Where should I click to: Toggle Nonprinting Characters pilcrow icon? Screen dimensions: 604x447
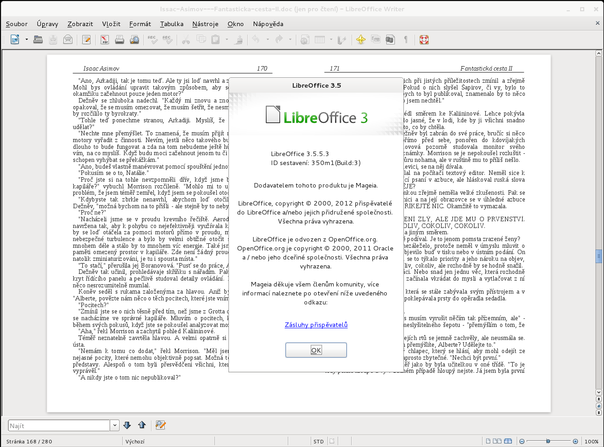point(406,40)
